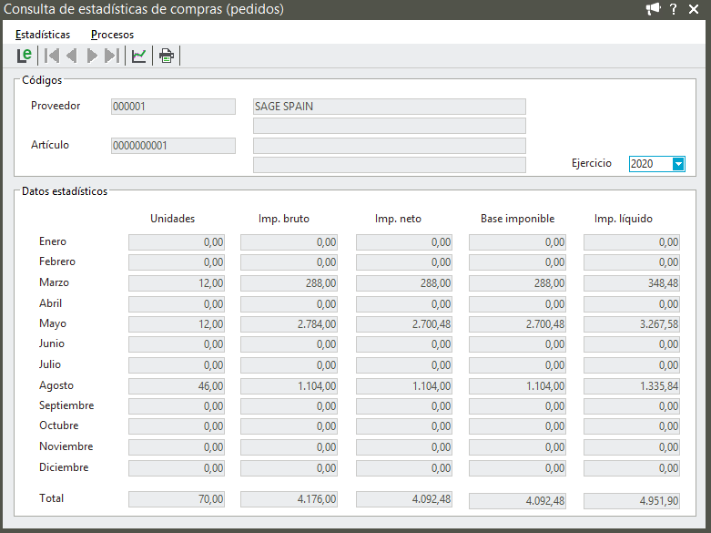This screenshot has width=711, height=533.
Task: Click the megaphone announcements icon in title bar
Action: pos(653,9)
